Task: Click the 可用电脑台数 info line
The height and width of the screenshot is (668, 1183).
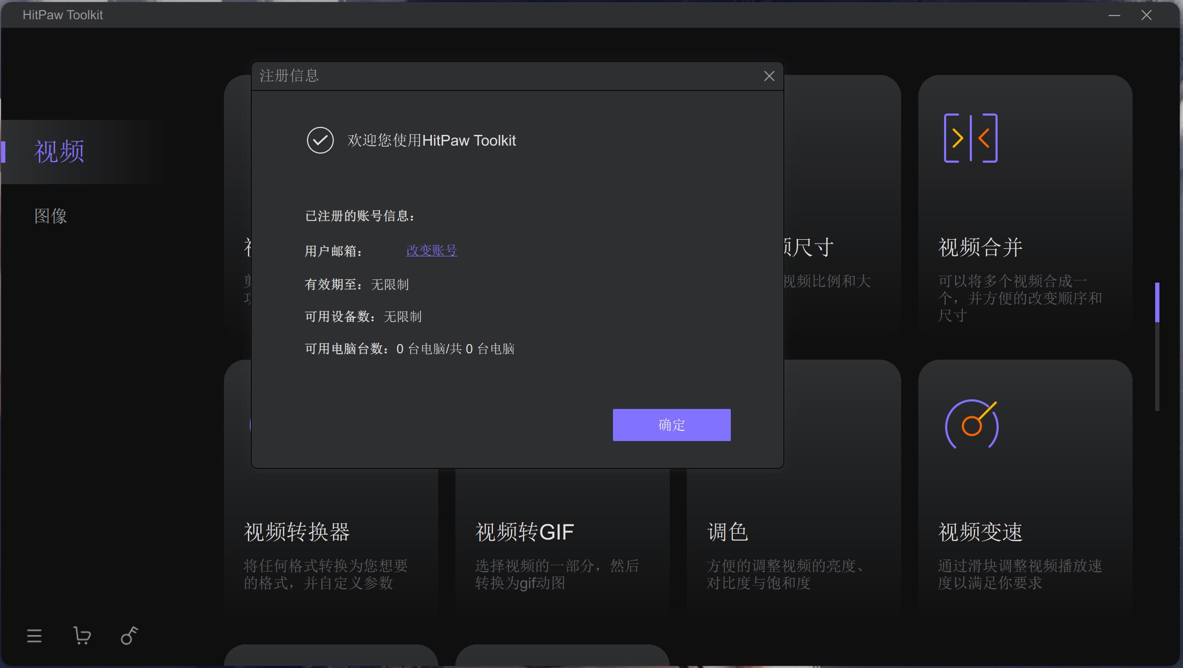Action: [409, 349]
